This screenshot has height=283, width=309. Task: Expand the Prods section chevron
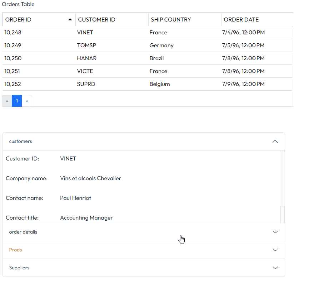click(275, 250)
